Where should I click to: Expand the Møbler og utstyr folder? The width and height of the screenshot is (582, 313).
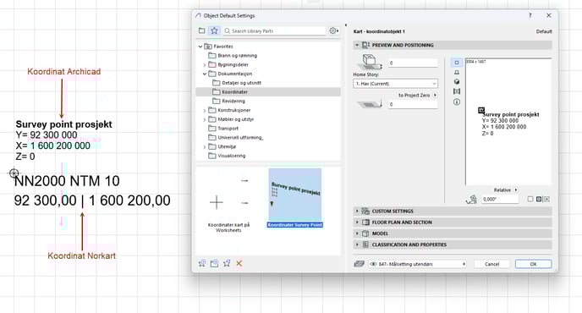[x=205, y=119]
